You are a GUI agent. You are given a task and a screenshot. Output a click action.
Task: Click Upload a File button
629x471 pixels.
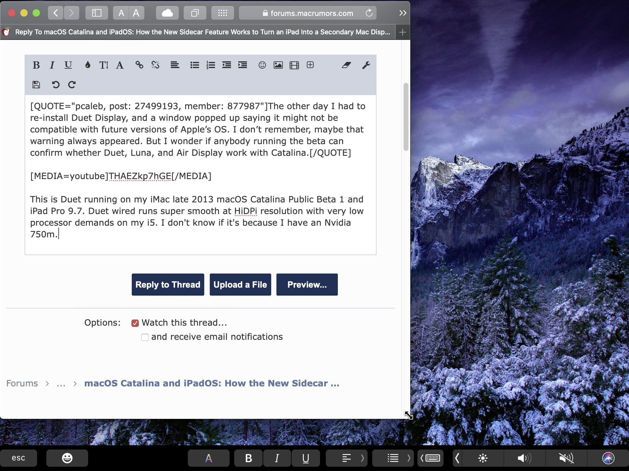[240, 285]
